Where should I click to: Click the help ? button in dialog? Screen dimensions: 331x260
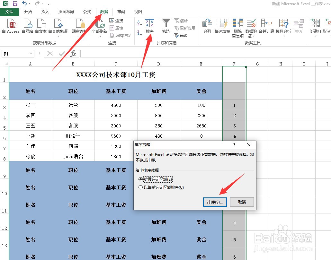point(234,145)
